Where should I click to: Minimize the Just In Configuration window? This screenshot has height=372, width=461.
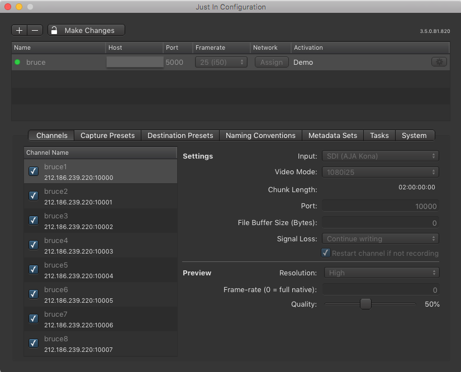[x=19, y=7]
